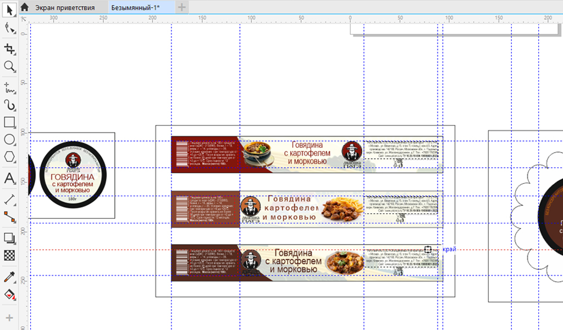Activate the Transparency checkerboard tool
Viewport: 563px width, 330px height.
point(9,255)
